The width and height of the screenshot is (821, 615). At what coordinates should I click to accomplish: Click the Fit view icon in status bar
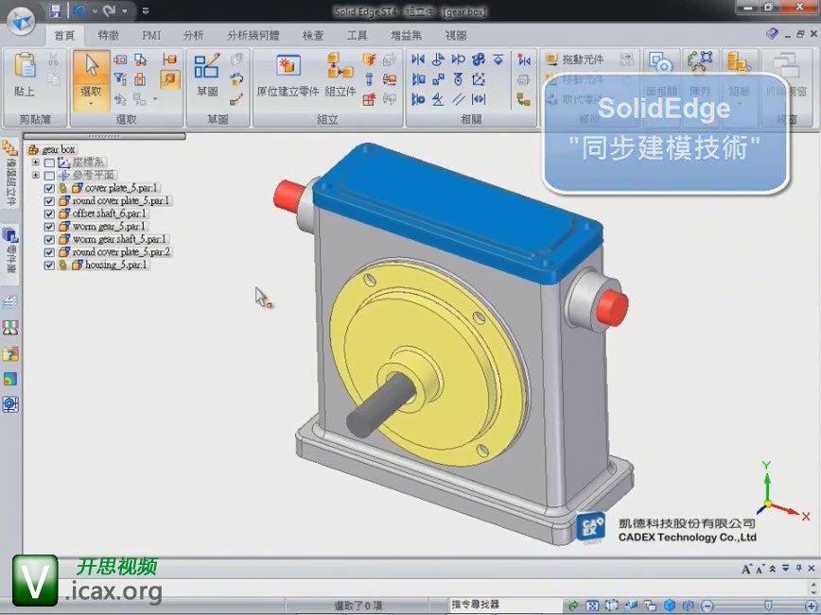pos(592,606)
